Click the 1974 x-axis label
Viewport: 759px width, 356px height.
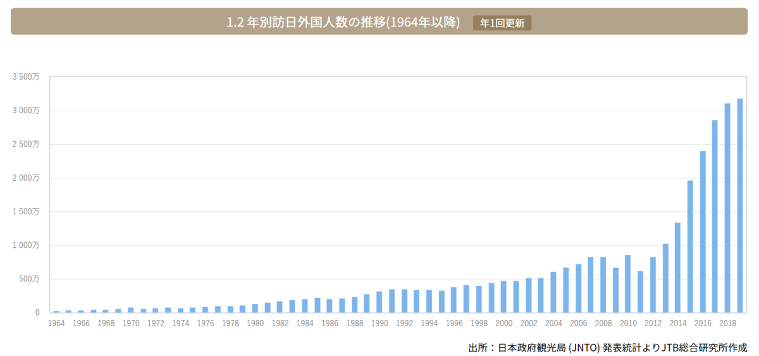point(180,323)
